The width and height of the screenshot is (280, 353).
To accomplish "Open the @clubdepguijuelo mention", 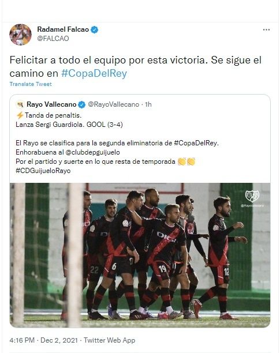I will click(92, 152).
